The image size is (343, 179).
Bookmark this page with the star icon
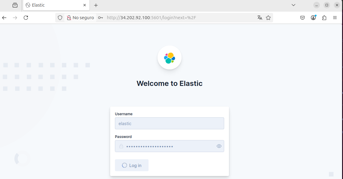pyautogui.click(x=268, y=18)
